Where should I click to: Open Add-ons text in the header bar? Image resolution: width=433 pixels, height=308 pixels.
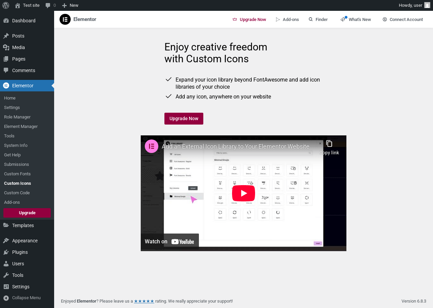coord(291,19)
